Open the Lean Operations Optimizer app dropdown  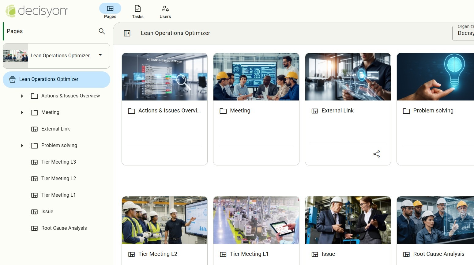coord(100,55)
